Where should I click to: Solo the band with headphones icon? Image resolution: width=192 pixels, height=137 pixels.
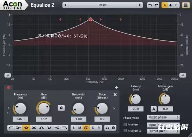pos(107,128)
